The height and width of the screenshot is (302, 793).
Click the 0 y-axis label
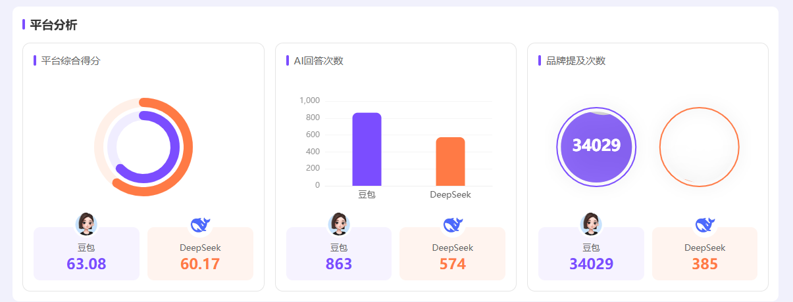[318, 185]
